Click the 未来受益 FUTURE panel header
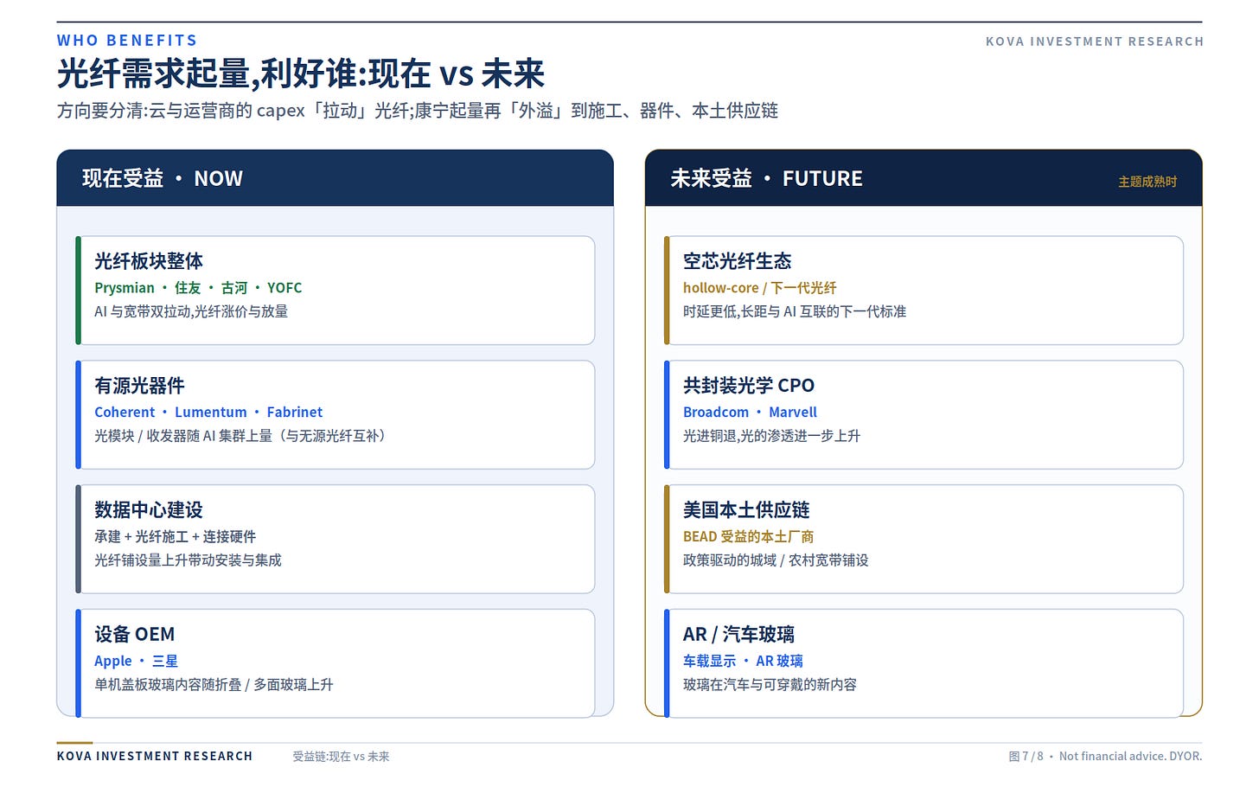The height and width of the screenshot is (787, 1259). tap(923, 178)
